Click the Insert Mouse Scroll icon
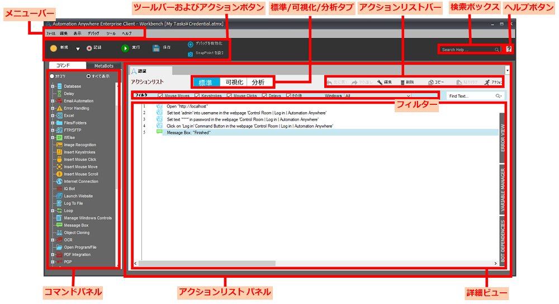Viewport: 559px width, 304px height. [60, 174]
